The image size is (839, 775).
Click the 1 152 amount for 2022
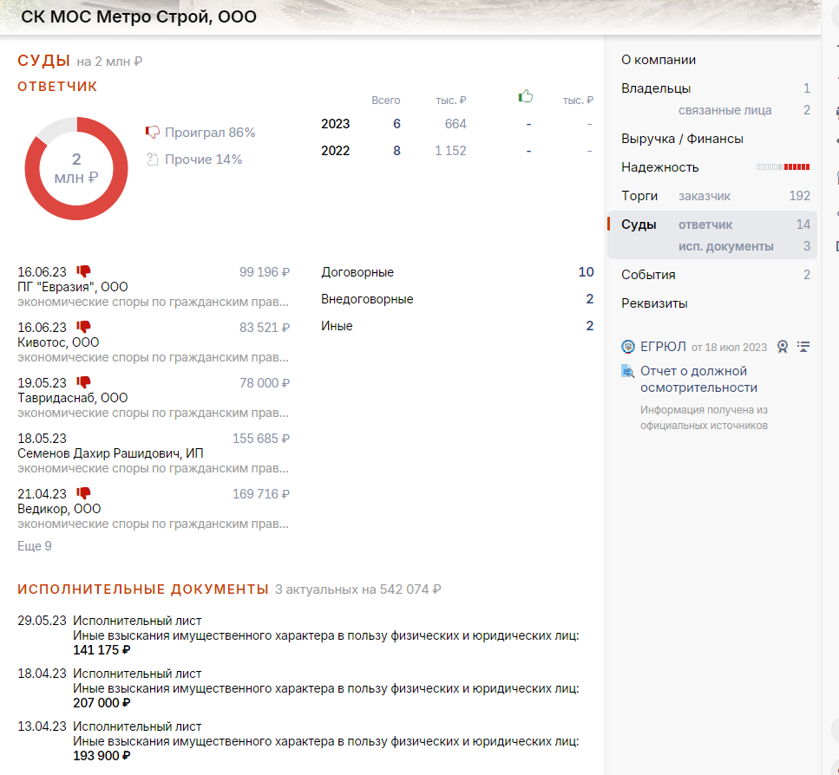[450, 151]
